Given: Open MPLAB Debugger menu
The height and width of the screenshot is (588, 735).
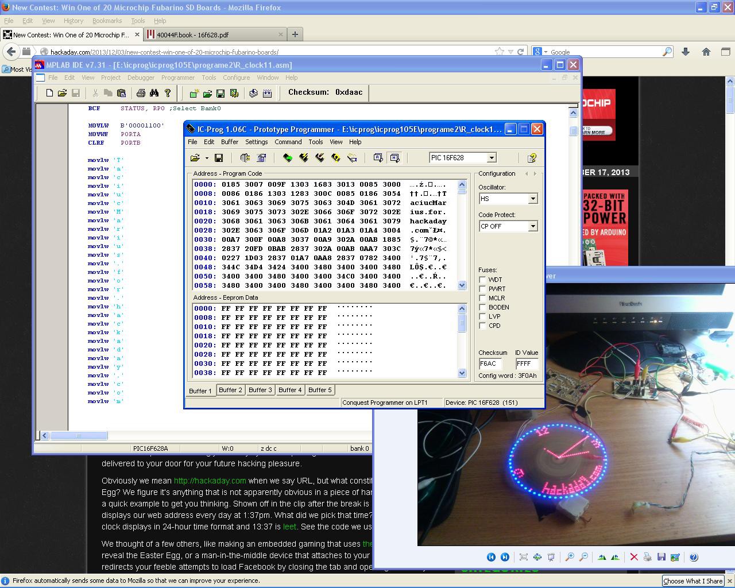Looking at the screenshot, I should pos(141,78).
